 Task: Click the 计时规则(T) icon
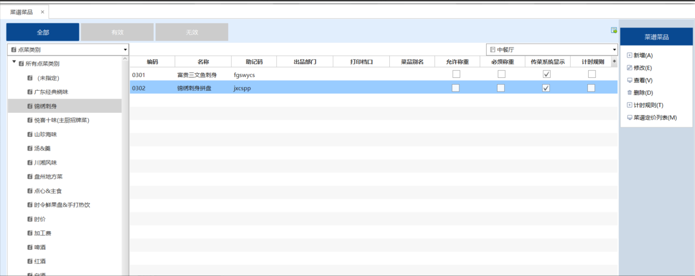(630, 105)
